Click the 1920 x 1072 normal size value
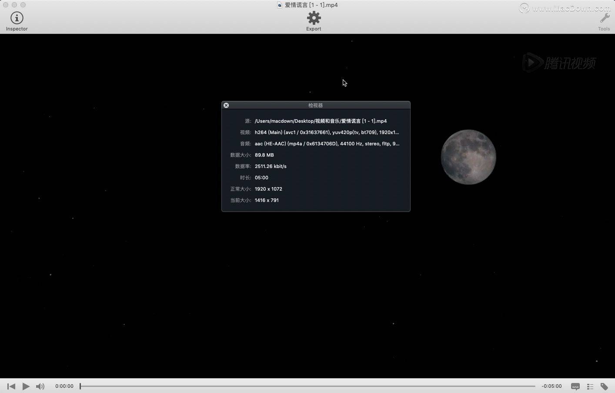Screen dimensions: 615x393 pyautogui.click(x=268, y=189)
